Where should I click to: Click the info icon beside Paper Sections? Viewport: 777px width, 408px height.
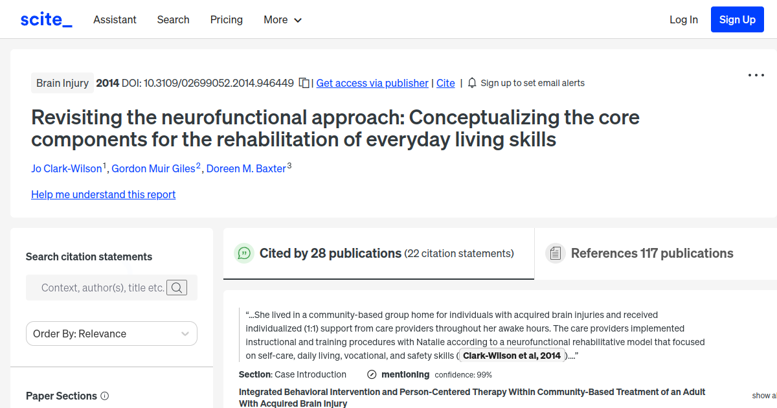[x=105, y=396]
